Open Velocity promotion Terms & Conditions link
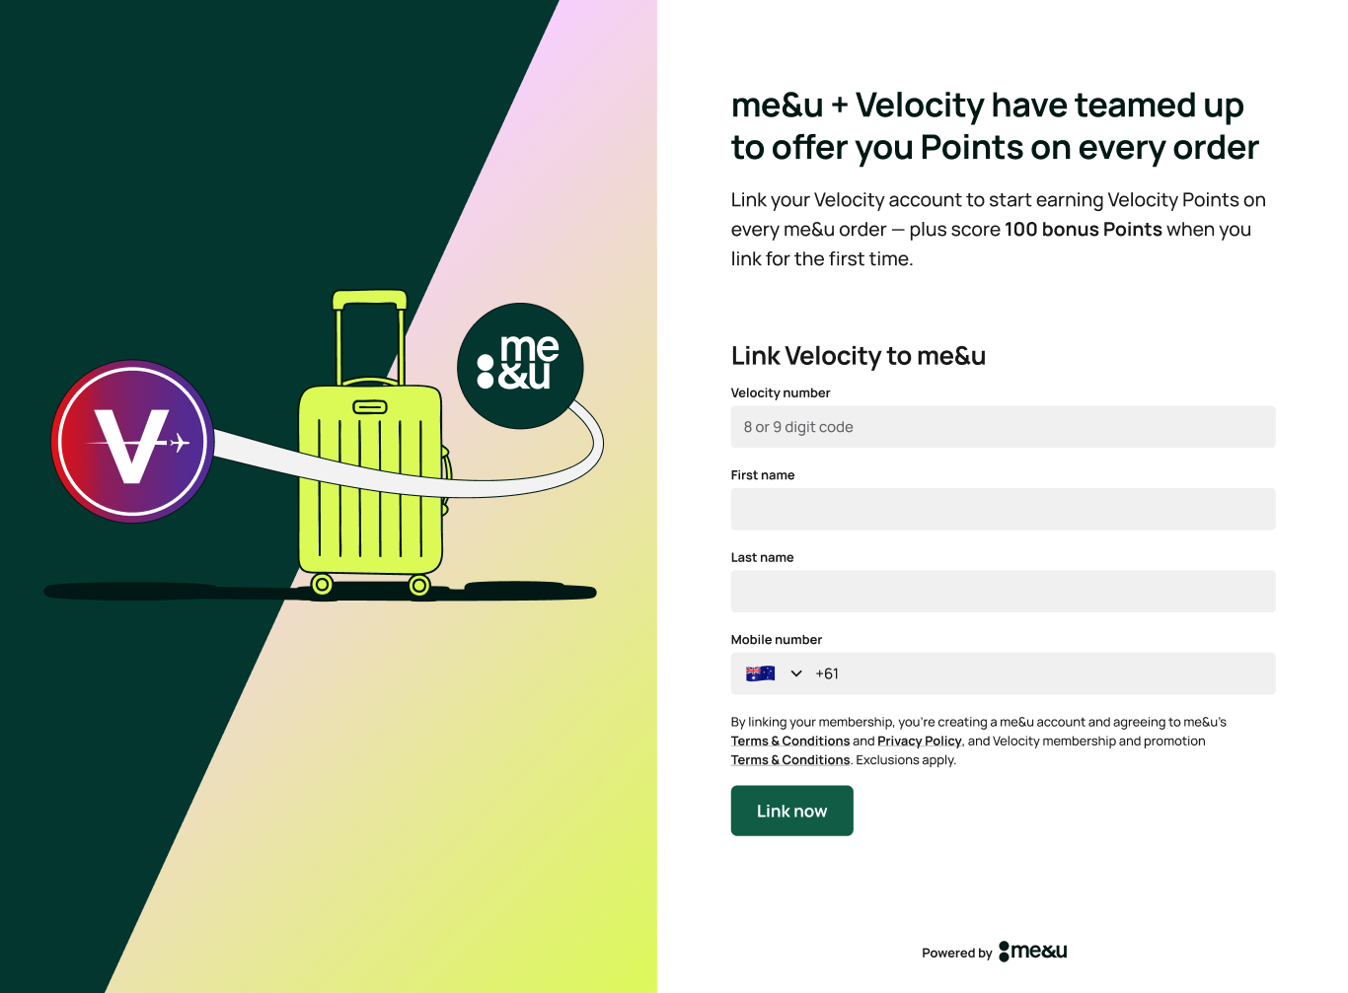Image resolution: width=1348 pixels, height=993 pixels. click(x=789, y=760)
